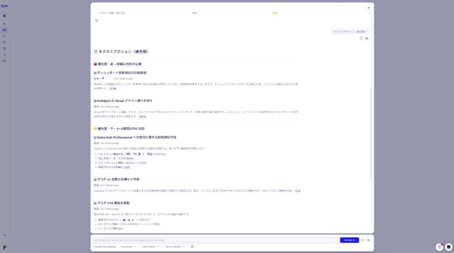Viewport: 454px width, 253px height.
Task: Open the search icon in left sidebar
Action: pyautogui.click(x=4, y=24)
